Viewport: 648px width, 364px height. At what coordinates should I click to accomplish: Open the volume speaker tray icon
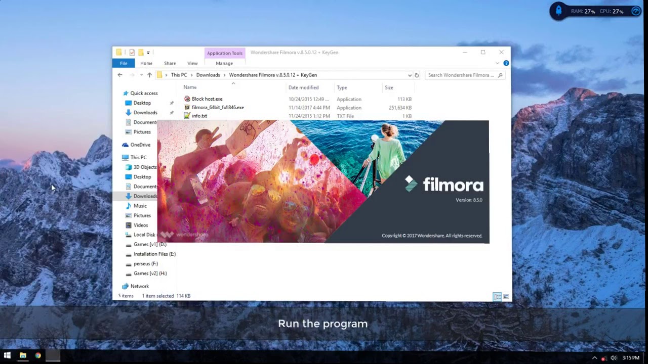(x=614, y=358)
